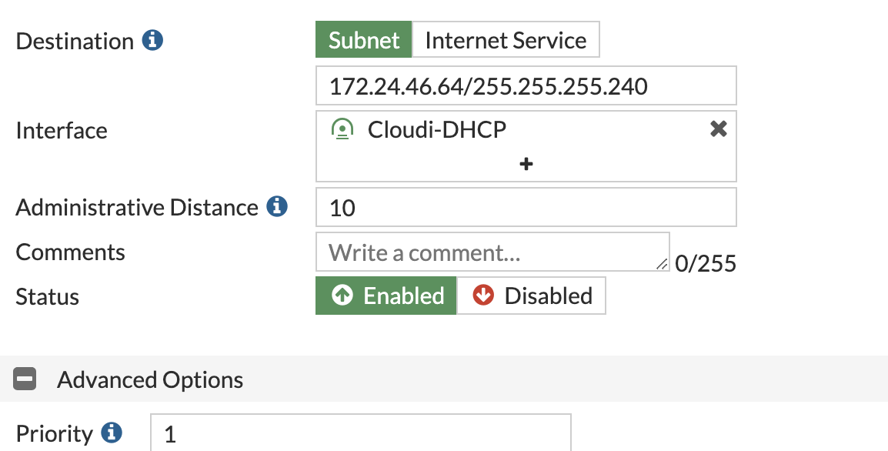Set status to Disabled
Screen dimensions: 888x451
531,296
